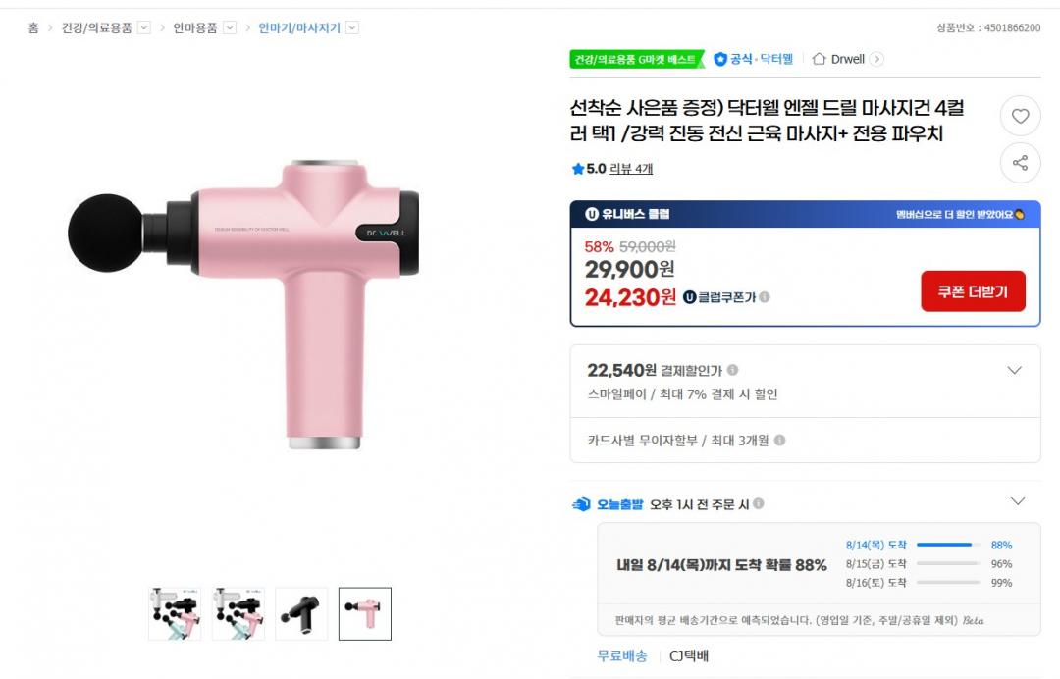The image size is (1060, 679).
Task: Click the info icon beside 클럽쿠폰가
Action: (x=765, y=297)
